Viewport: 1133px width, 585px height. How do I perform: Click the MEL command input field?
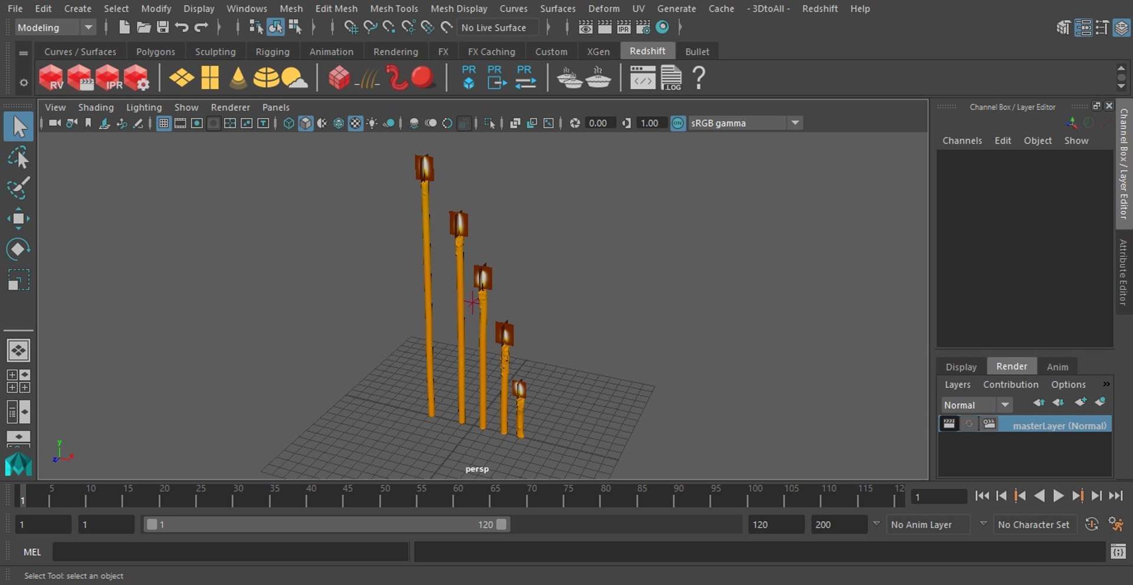pyautogui.click(x=230, y=552)
